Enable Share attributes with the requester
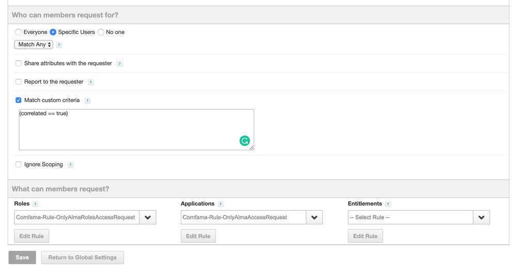Viewport: 516px width, 265px height. coord(19,63)
